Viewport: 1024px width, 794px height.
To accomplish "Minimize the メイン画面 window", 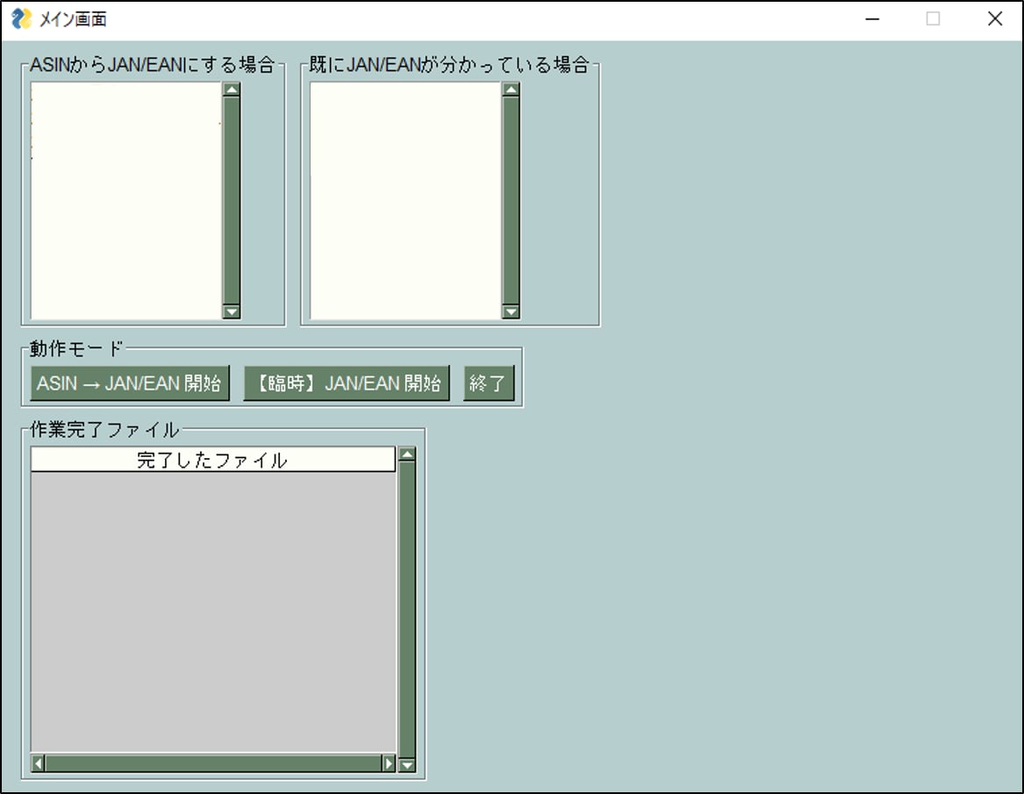I will [x=872, y=19].
